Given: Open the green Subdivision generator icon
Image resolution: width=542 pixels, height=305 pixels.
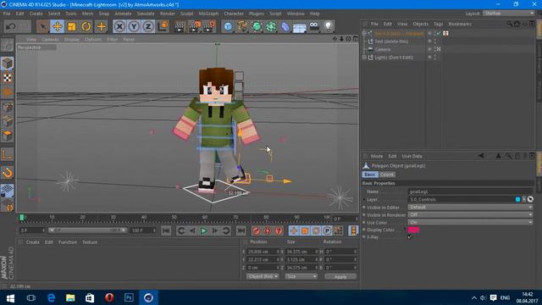Looking at the screenshot, I should (x=257, y=26).
